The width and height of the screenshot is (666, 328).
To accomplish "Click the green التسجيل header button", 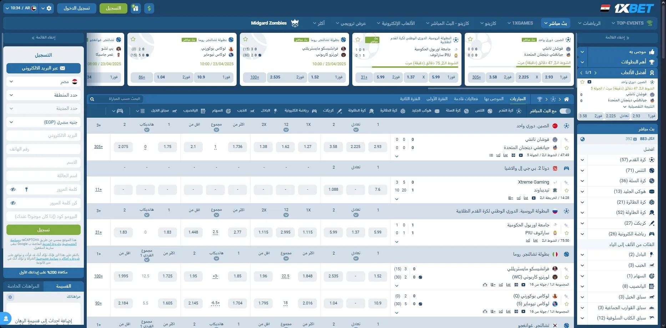I will [113, 8].
